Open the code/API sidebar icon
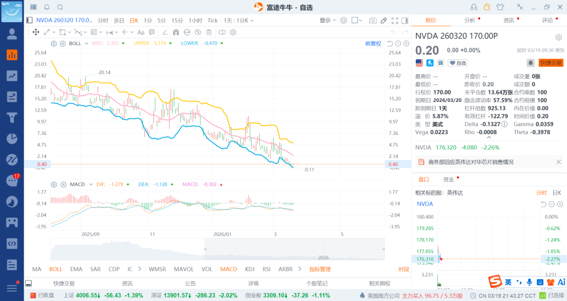Image resolution: width=567 pixels, height=301 pixels. pyautogui.click(x=12, y=243)
